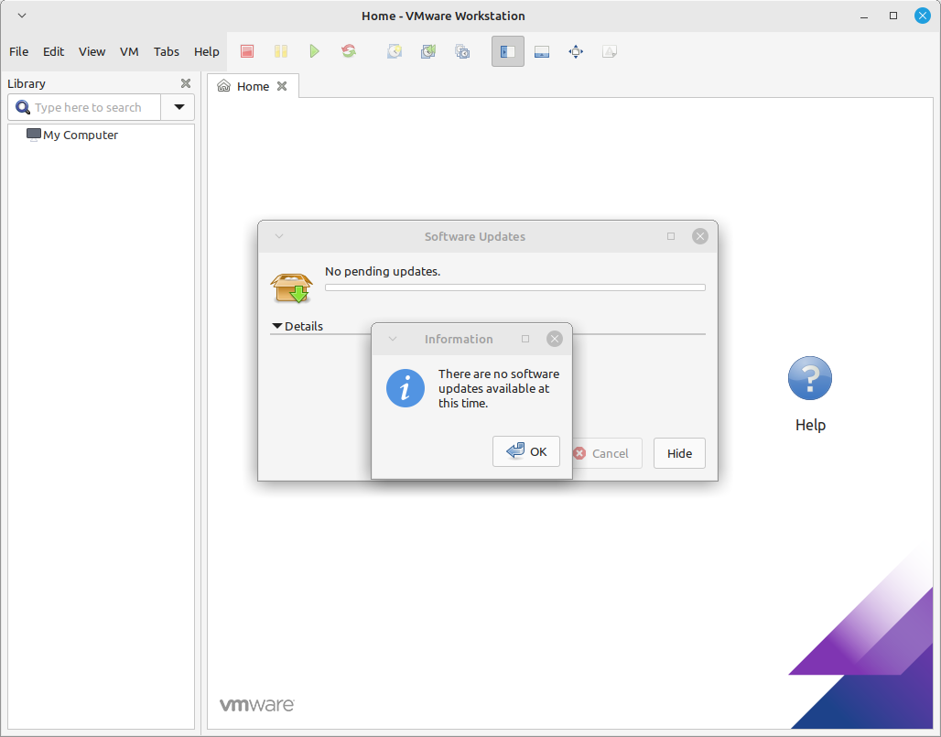This screenshot has width=941, height=737.
Task: Collapse the Details expander
Action: pyautogui.click(x=297, y=327)
